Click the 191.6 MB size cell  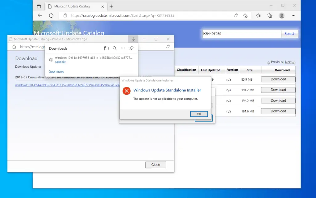[248, 111]
